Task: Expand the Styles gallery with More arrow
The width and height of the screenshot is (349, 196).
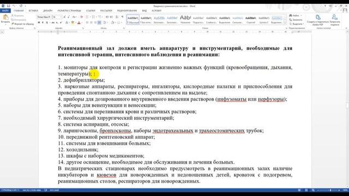Action: 285,23
